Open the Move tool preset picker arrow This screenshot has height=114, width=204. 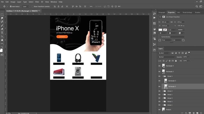point(7,6)
